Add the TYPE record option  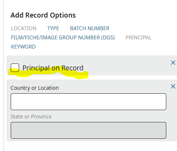[53, 28]
